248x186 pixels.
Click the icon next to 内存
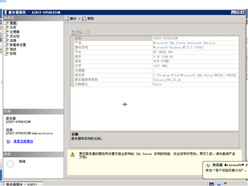pos(6,28)
